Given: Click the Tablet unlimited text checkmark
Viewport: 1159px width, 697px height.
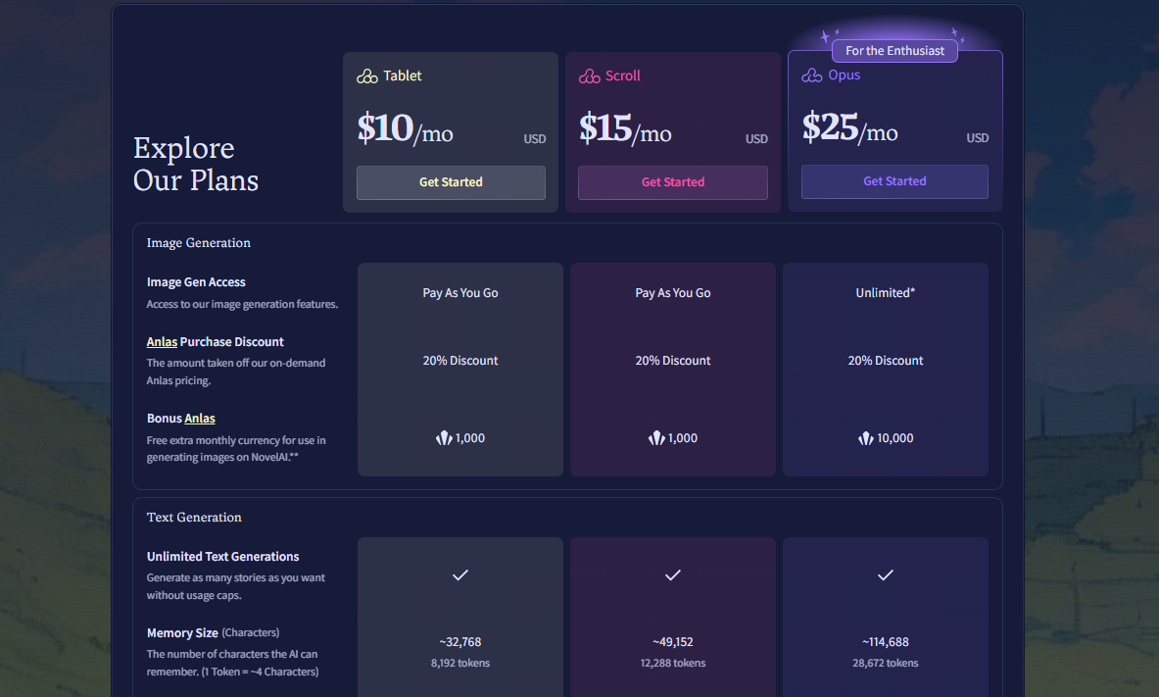Looking at the screenshot, I should pyautogui.click(x=460, y=574).
